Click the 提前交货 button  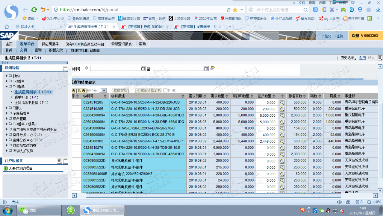121,91
